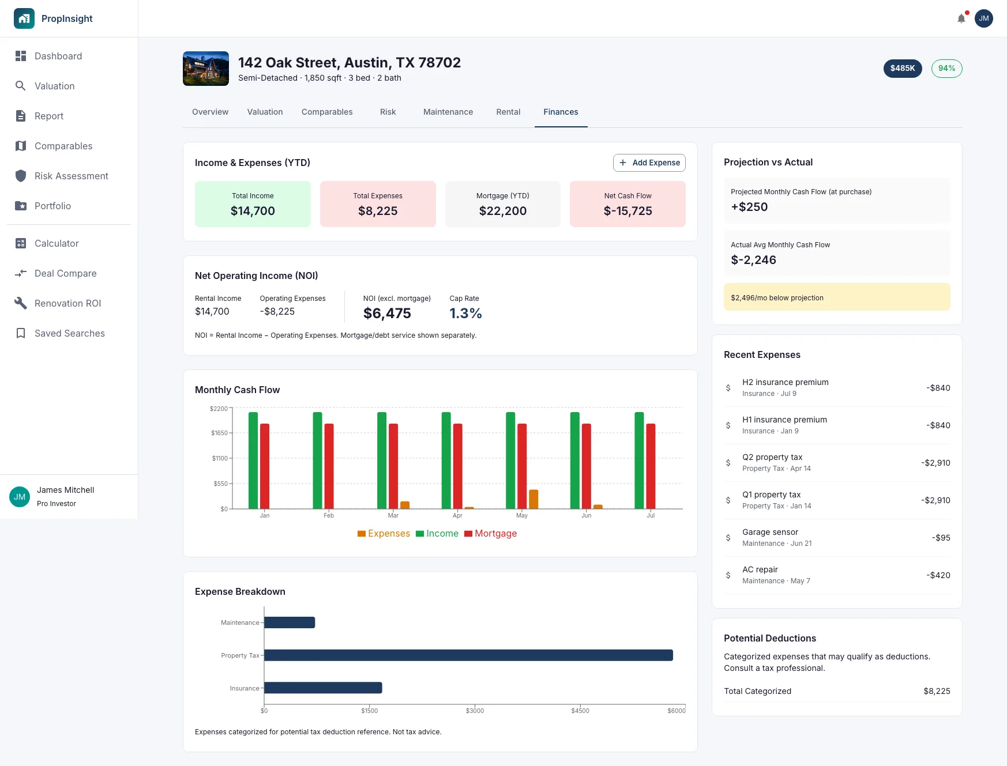
Task: Click the Comparables map icon
Action: pos(21,146)
